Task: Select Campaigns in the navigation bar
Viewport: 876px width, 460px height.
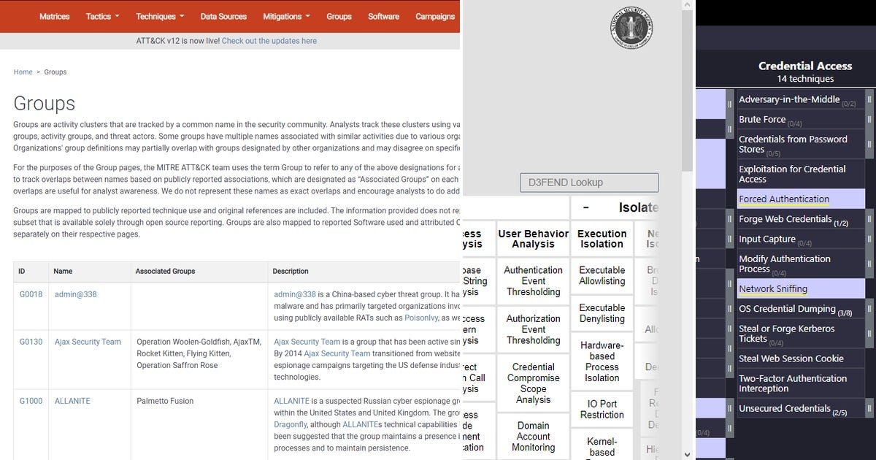Action: pyautogui.click(x=435, y=16)
